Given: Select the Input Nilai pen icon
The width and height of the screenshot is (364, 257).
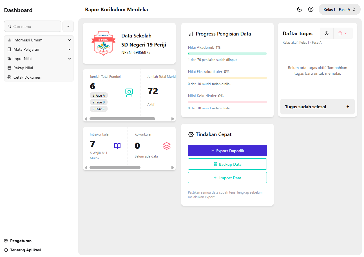Looking at the screenshot, I should click(9, 59).
